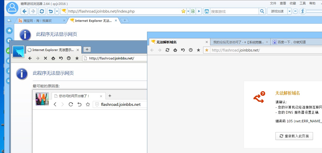
Task: Restore closed page in Candy Game Browser toolbar
Action: tap(51, 11)
